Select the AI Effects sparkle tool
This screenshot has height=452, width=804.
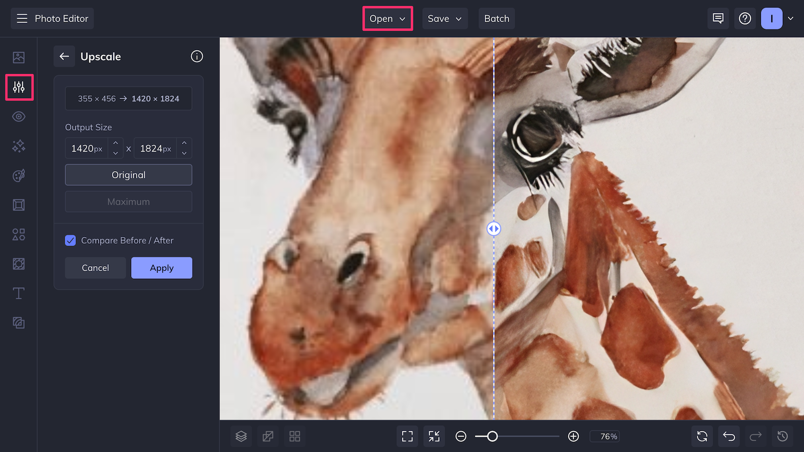coord(19,146)
